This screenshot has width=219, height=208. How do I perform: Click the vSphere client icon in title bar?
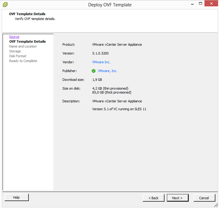[x=5, y=5]
